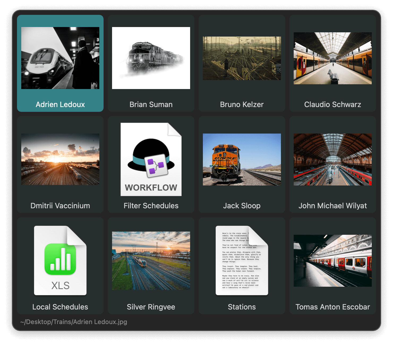Choose the Brian Suman locomotive sketch thumbnail
Viewport: 393px width, 345px height.
151,58
